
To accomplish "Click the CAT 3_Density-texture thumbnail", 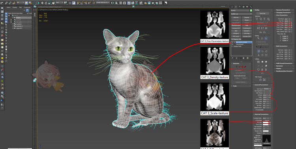I will 215,61.
